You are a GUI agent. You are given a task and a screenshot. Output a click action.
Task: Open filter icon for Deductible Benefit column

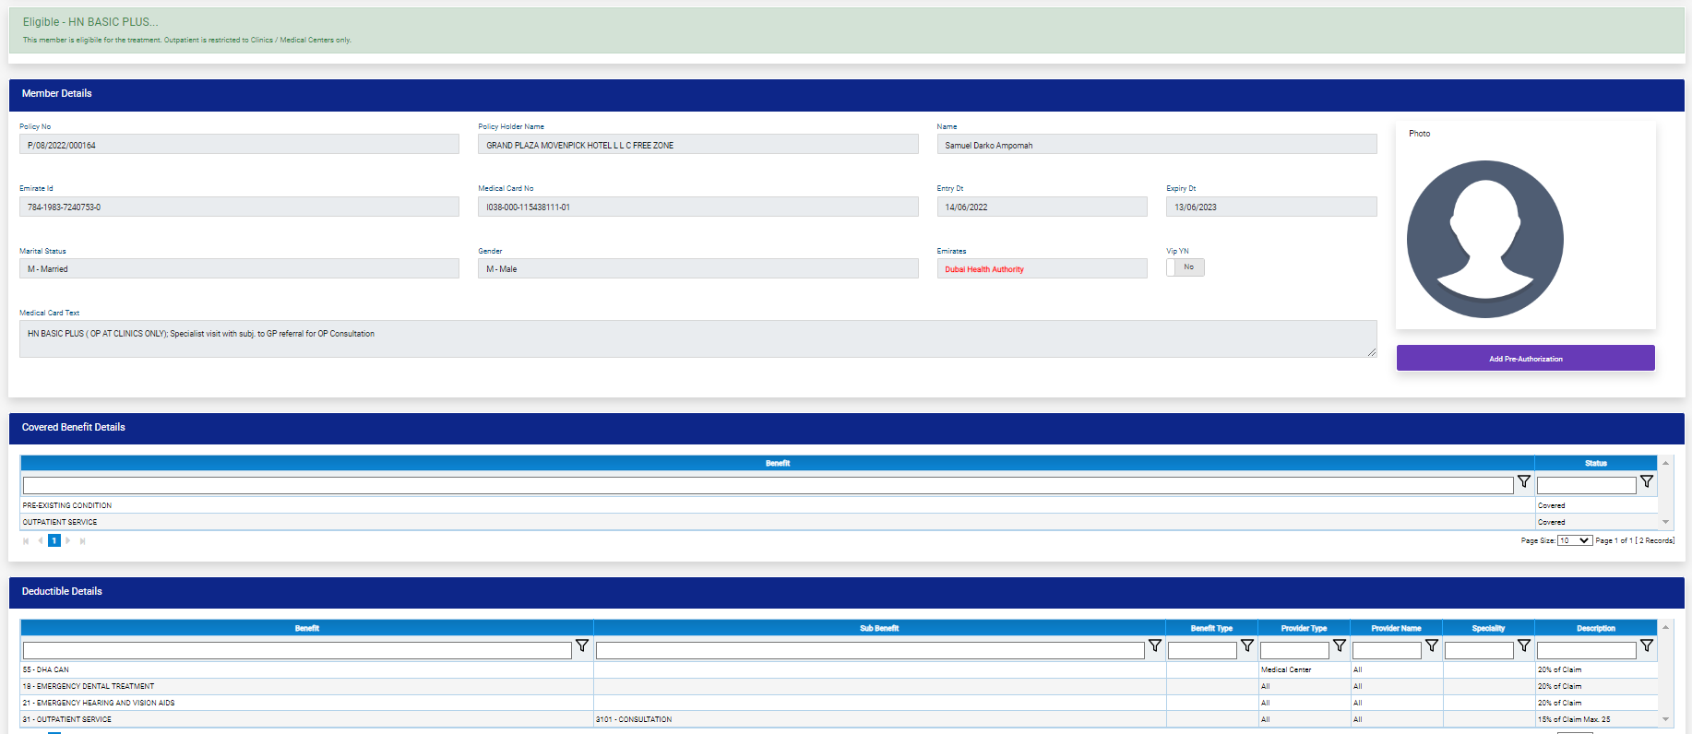(582, 646)
